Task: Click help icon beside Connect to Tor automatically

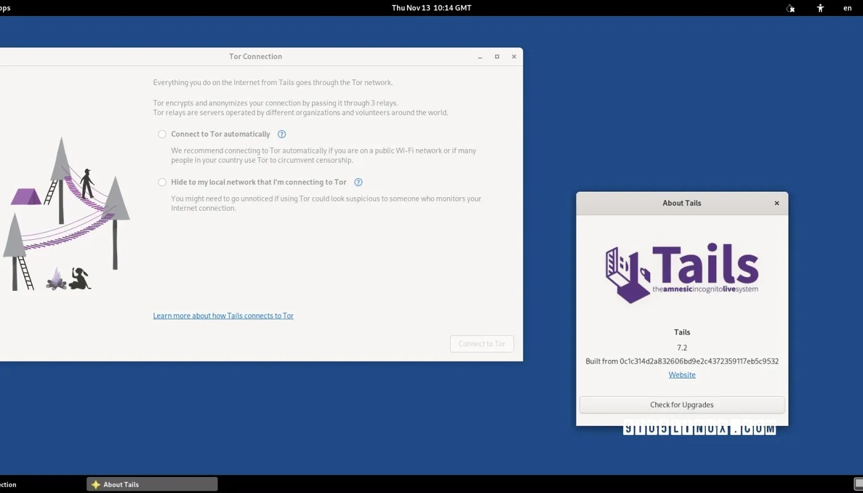Action: tap(282, 134)
